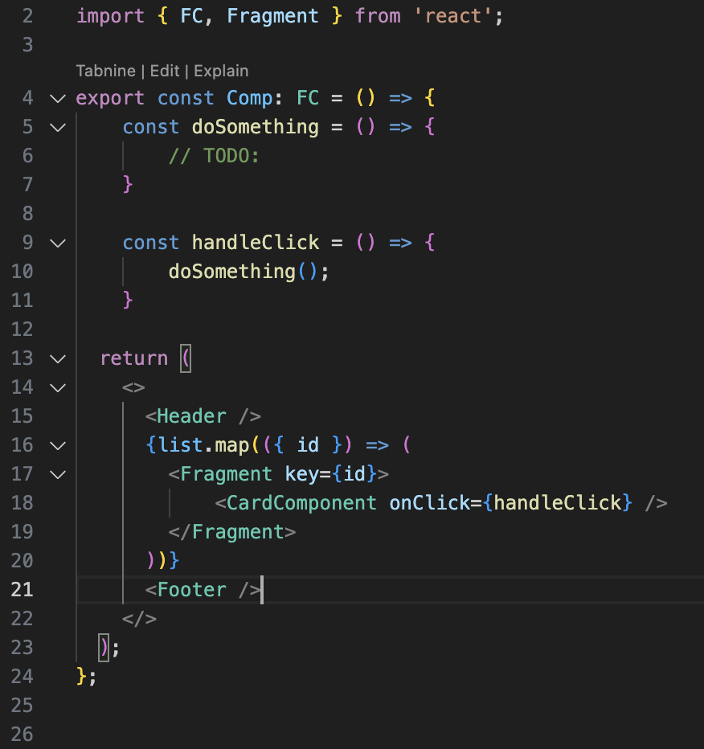This screenshot has height=749, width=704.
Task: Place cursor on the 'react' import string
Action: pyautogui.click(x=452, y=16)
